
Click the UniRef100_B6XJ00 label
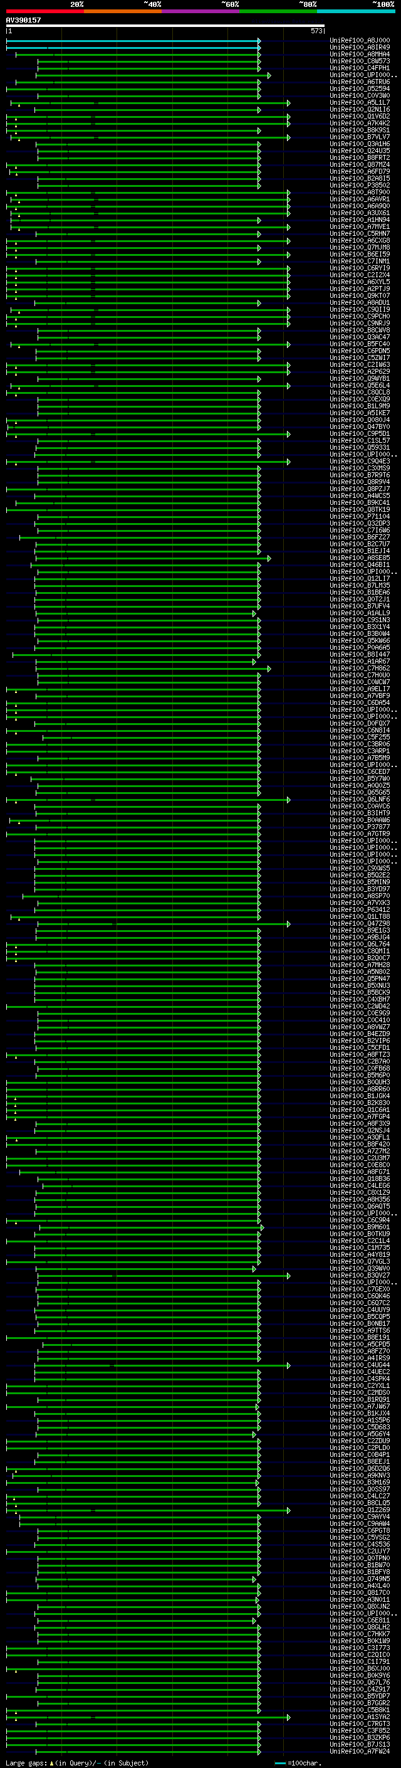point(360,1668)
